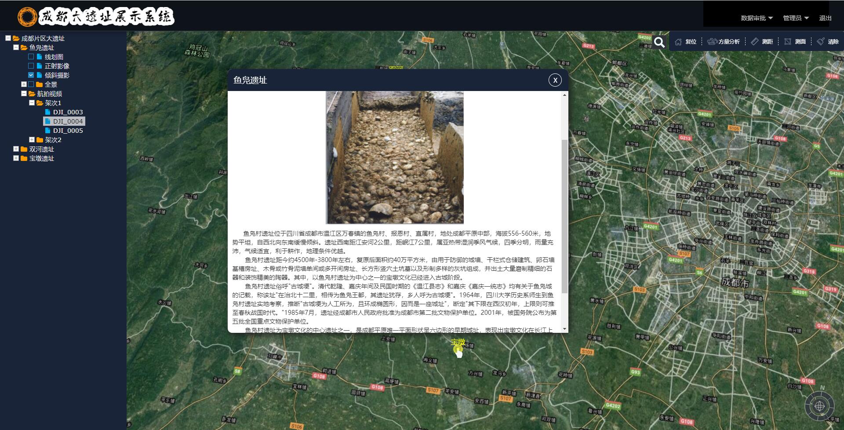The image size is (844, 430).
Task: Click the 架次1 folder icon
Action: 40,103
